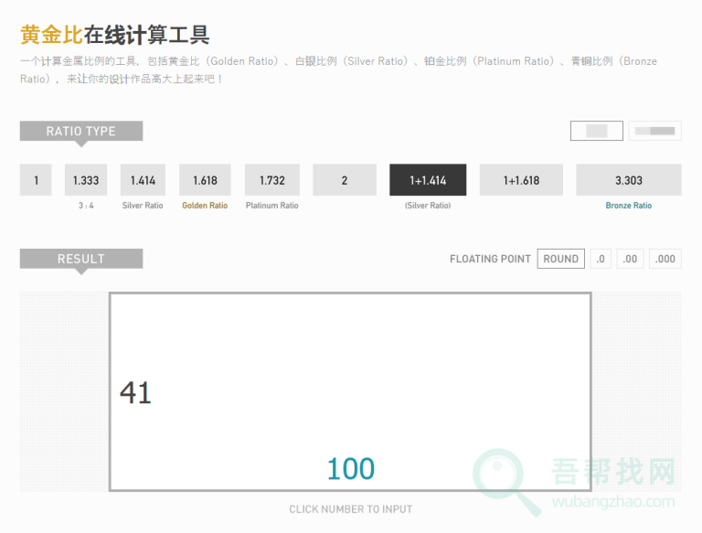Choose the 1.333 ratio button

(x=86, y=180)
